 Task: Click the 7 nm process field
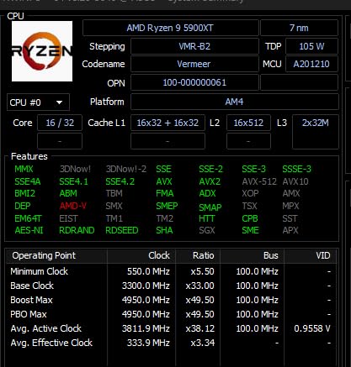299,28
